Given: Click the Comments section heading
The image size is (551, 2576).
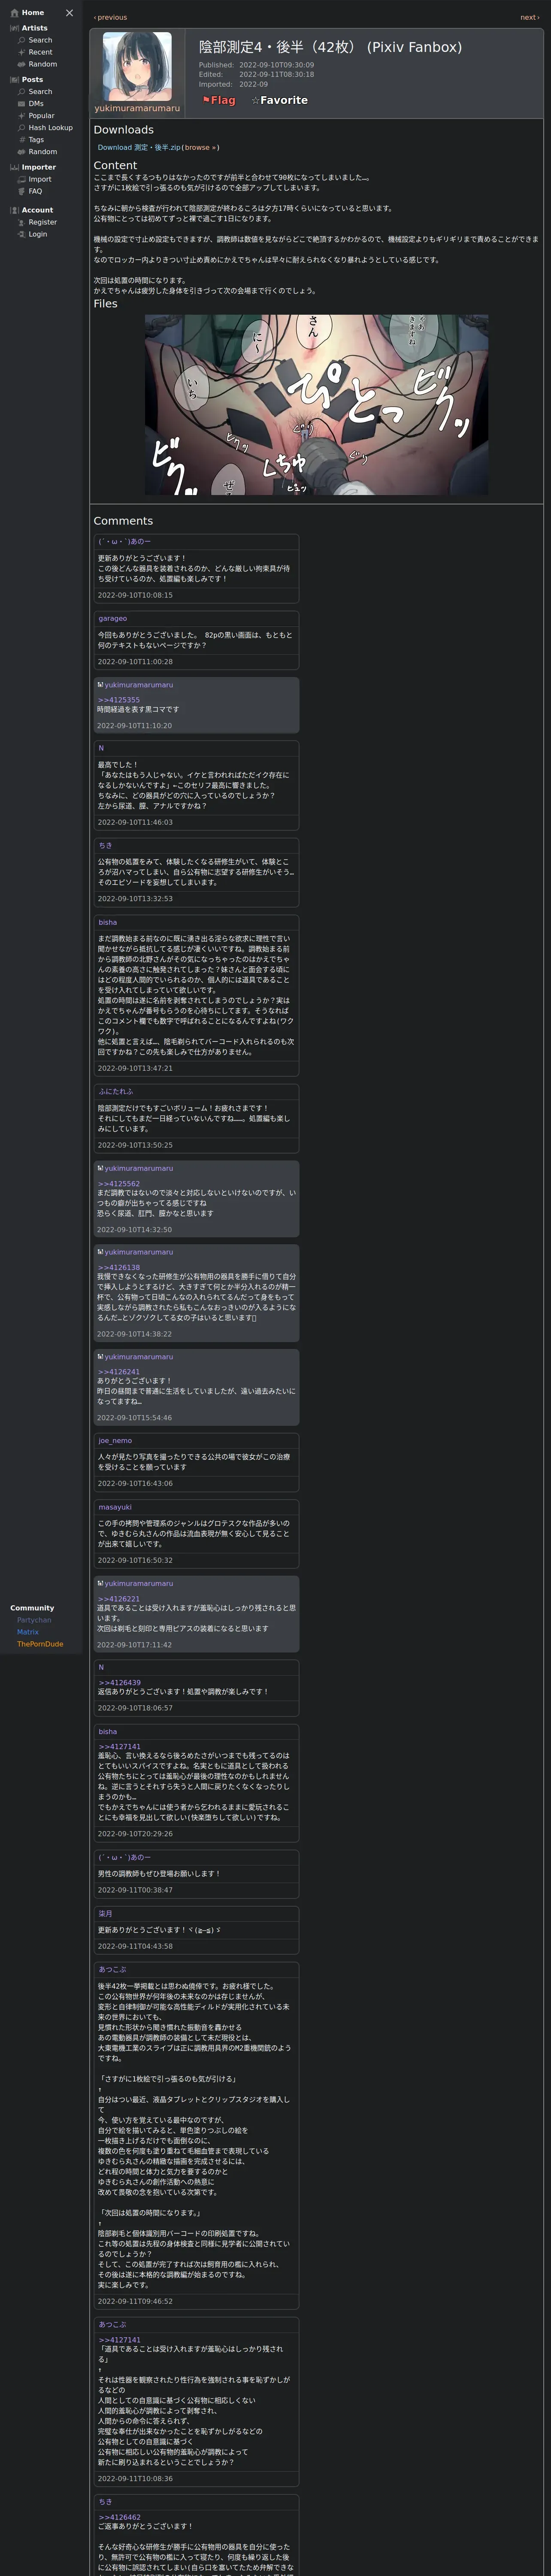Looking at the screenshot, I should 123,521.
